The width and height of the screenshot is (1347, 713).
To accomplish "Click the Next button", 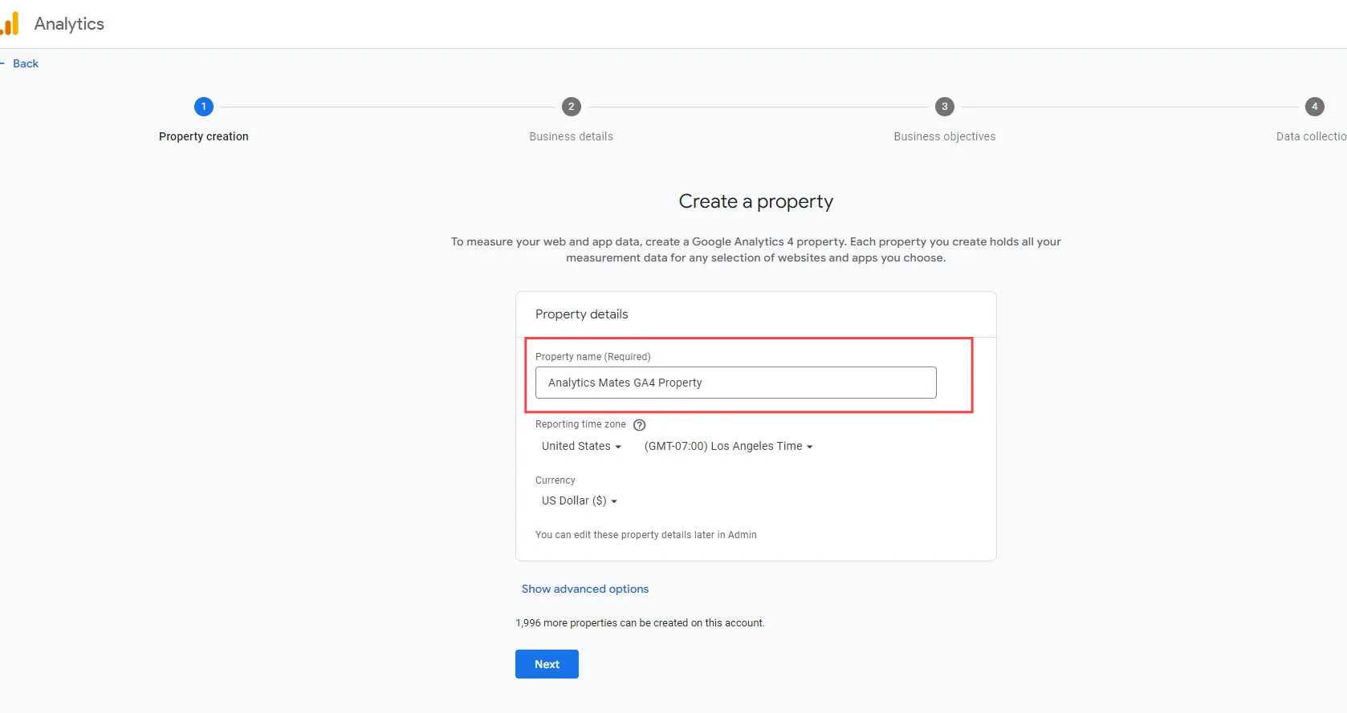I will pos(547,664).
